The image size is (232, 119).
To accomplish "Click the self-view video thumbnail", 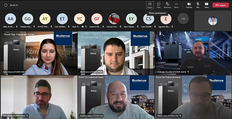I will click(x=213, y=21).
